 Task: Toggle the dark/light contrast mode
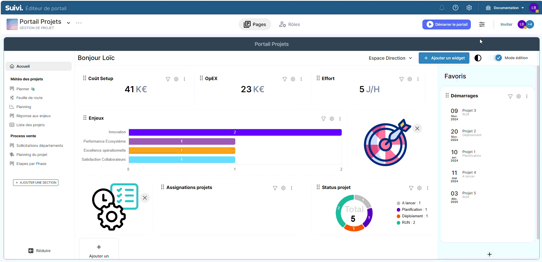pos(478,58)
